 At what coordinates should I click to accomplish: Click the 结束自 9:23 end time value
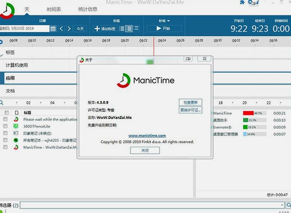pos(260,29)
